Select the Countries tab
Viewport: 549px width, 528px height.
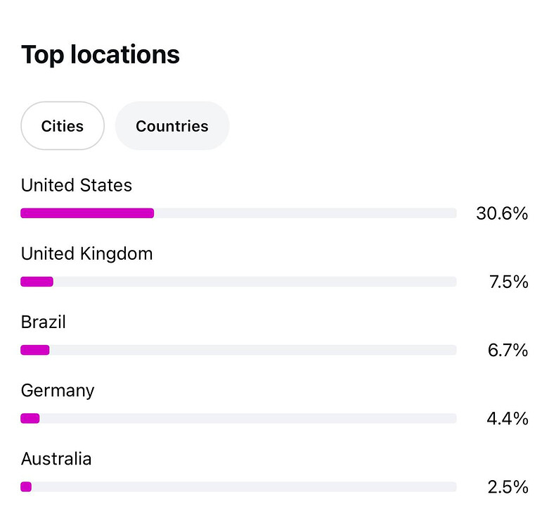pos(172,126)
